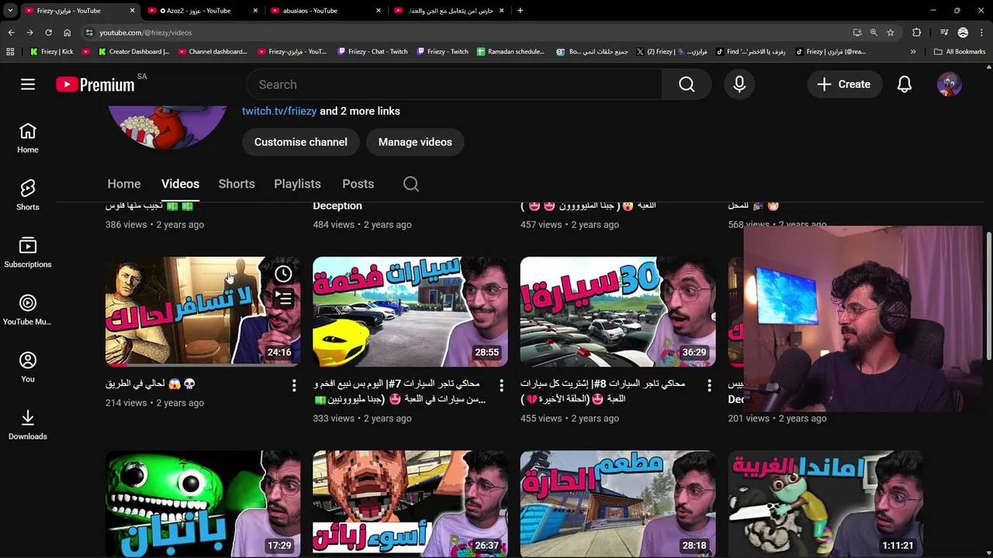Open options menu for car dealer #7 video
Image resolution: width=993 pixels, height=558 pixels.
(x=501, y=385)
